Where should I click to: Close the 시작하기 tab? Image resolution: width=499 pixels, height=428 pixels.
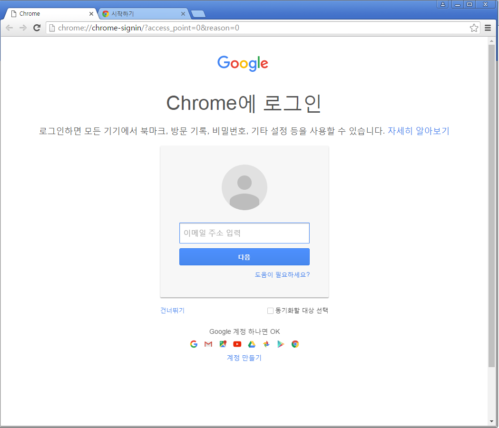(183, 14)
